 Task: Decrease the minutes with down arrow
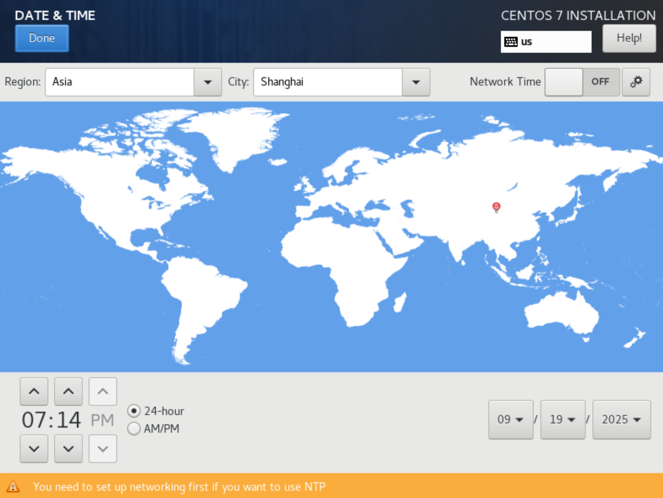(68, 449)
